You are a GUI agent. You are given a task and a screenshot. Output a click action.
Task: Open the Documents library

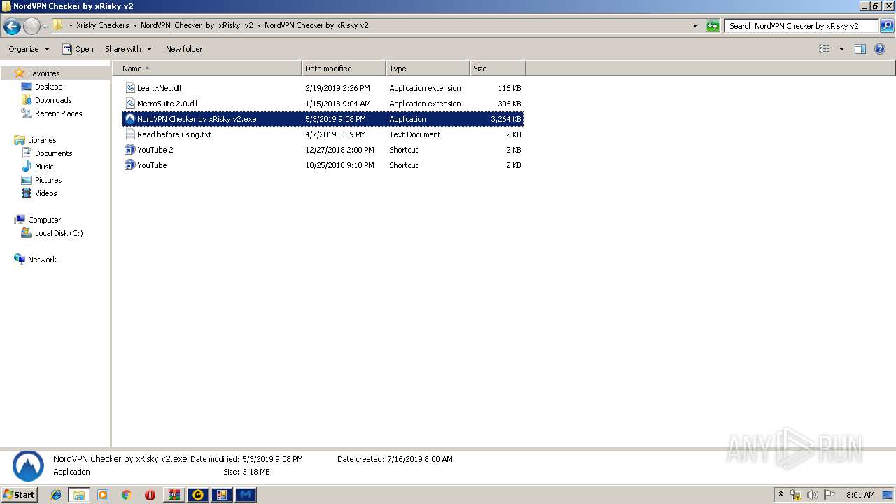click(x=53, y=153)
